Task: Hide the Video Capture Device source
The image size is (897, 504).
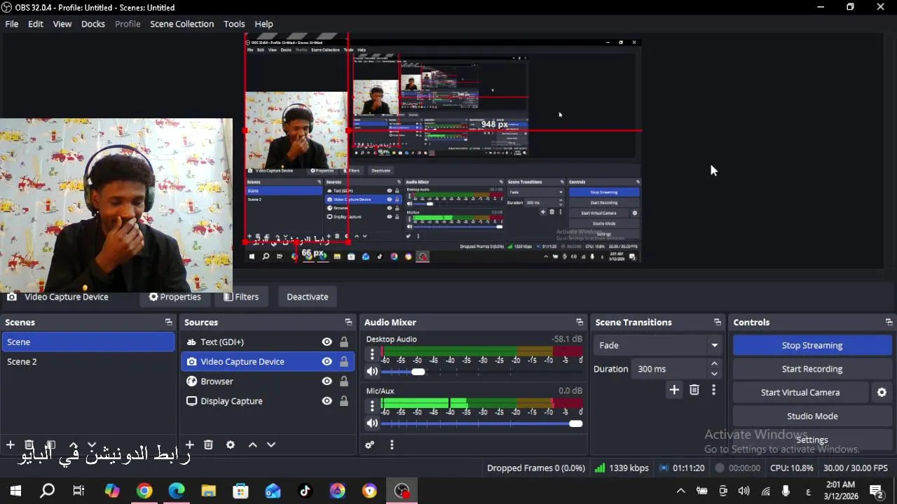Action: [327, 362]
